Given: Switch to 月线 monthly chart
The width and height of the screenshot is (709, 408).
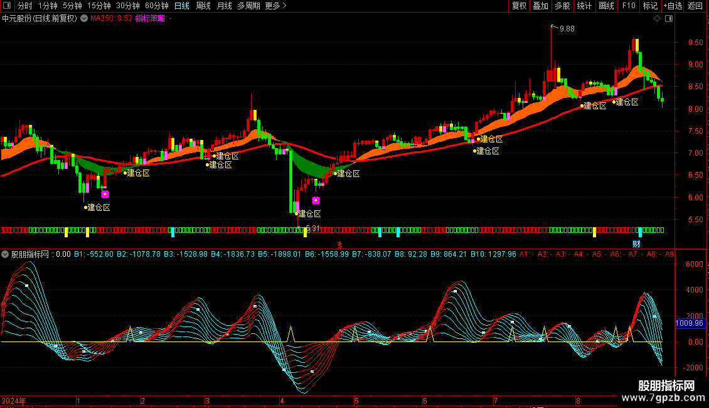Looking at the screenshot, I should (224, 6).
